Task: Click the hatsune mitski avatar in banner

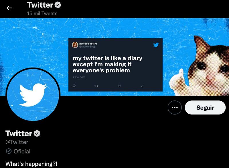Action: point(75,45)
